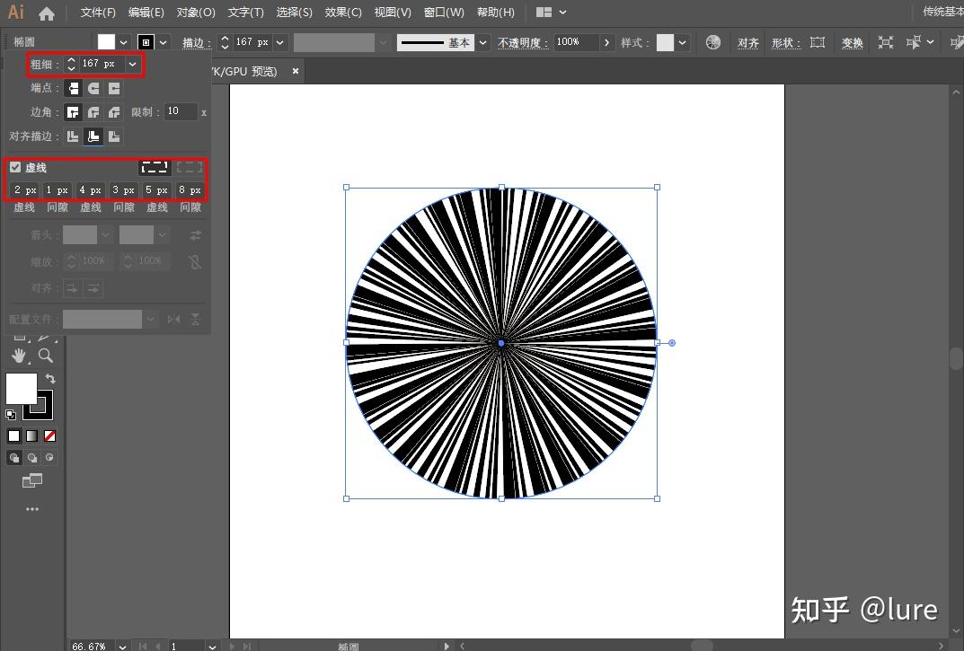
Task: Open the 粗细 stroke weight dropdown
Action: pos(133,64)
